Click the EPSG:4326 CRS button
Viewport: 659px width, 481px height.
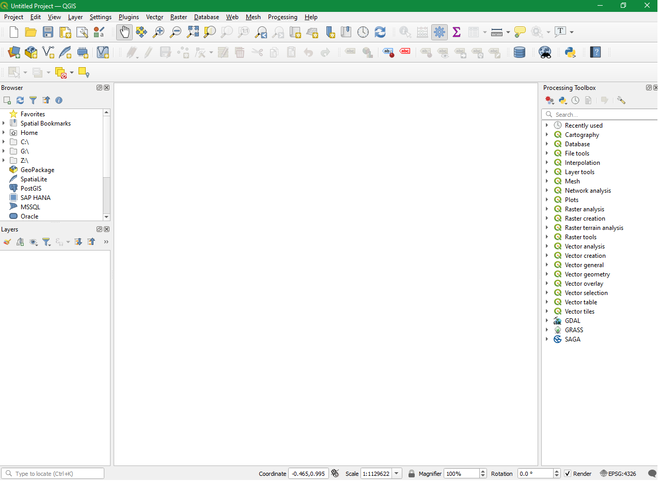[618, 474]
